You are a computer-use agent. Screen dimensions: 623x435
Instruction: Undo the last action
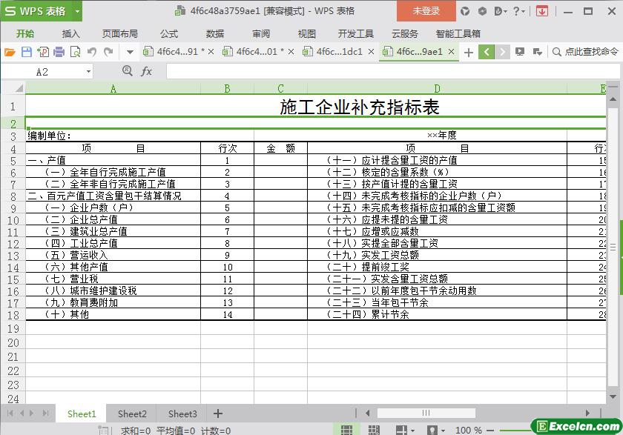pos(92,52)
